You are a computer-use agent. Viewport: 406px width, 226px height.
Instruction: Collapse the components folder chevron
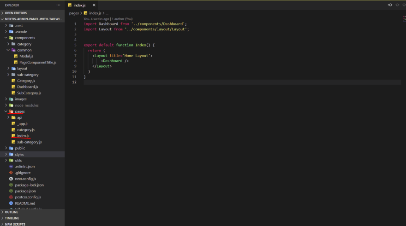[6, 38]
